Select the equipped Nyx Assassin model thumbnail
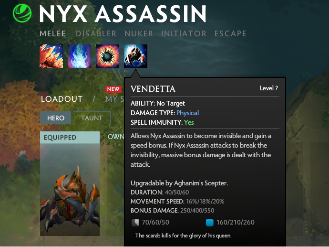The height and width of the screenshot is (247, 329). [70, 190]
